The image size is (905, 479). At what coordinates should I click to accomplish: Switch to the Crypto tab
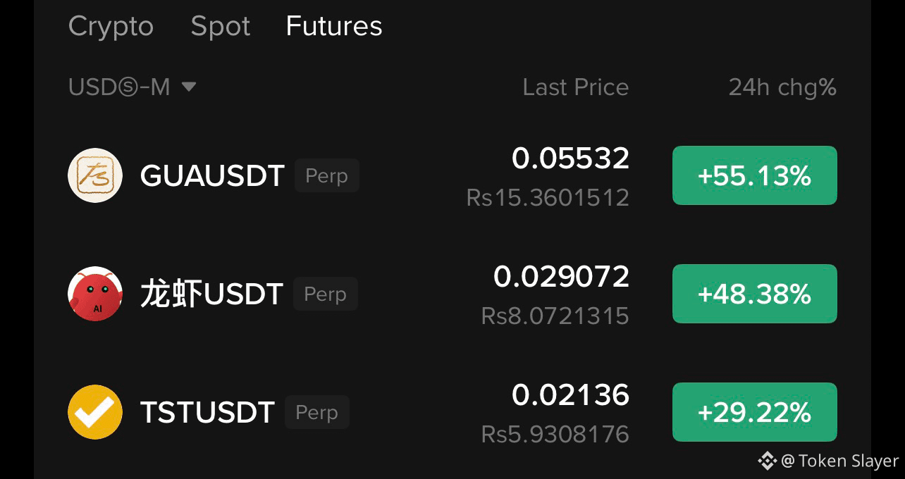point(111,26)
